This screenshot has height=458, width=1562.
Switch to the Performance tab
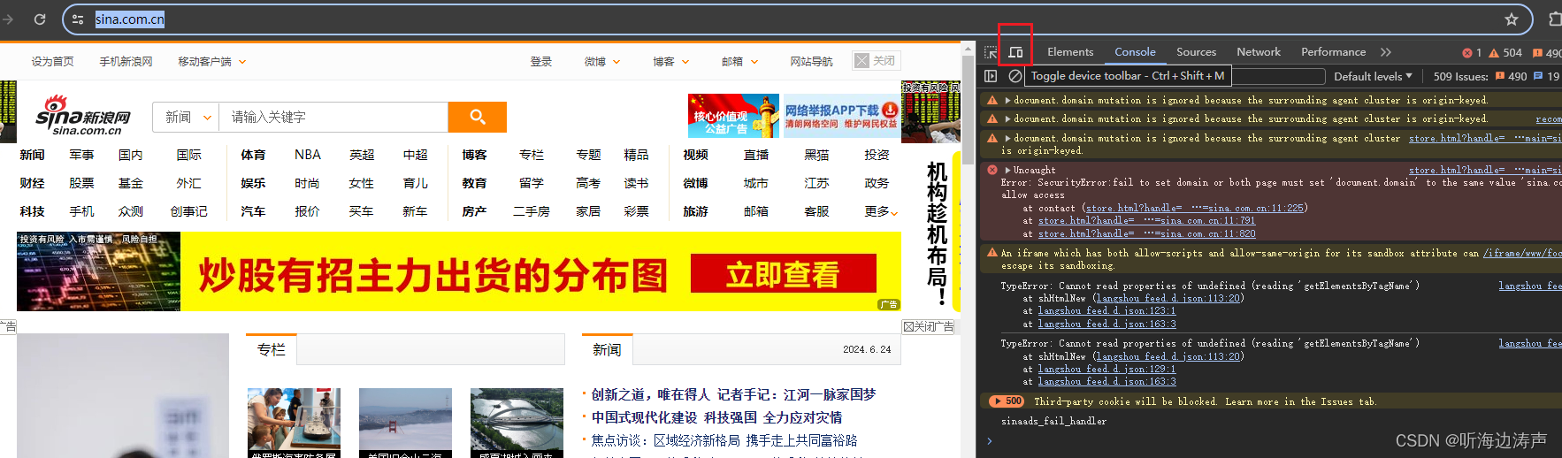[1333, 52]
